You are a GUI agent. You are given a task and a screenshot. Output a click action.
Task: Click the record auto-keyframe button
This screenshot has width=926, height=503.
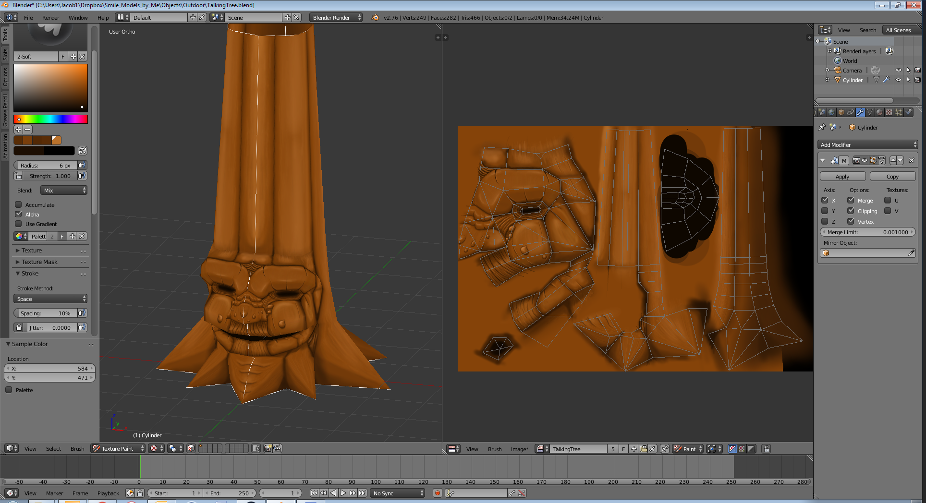tap(437, 493)
